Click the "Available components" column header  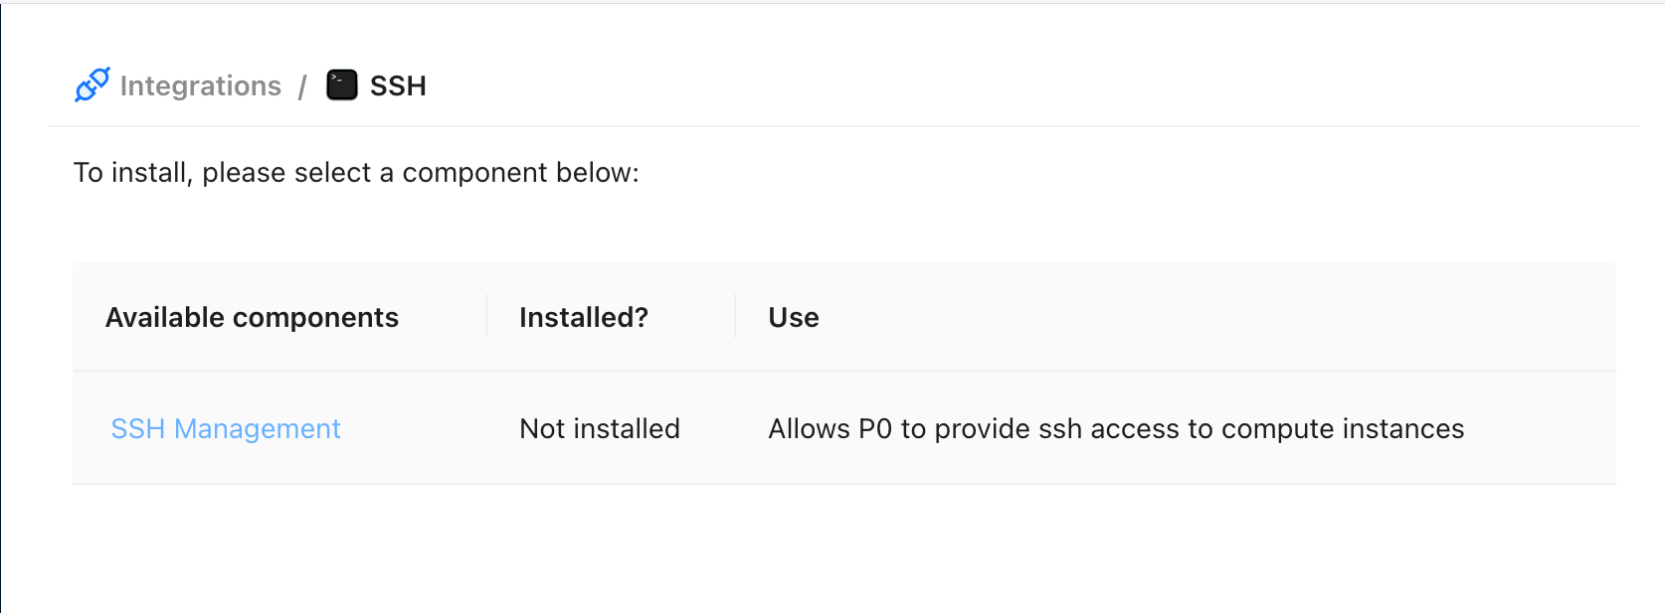(252, 318)
